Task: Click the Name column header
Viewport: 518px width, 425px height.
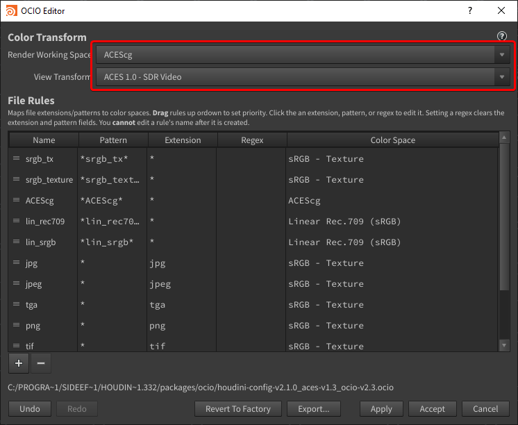Action: pos(44,140)
